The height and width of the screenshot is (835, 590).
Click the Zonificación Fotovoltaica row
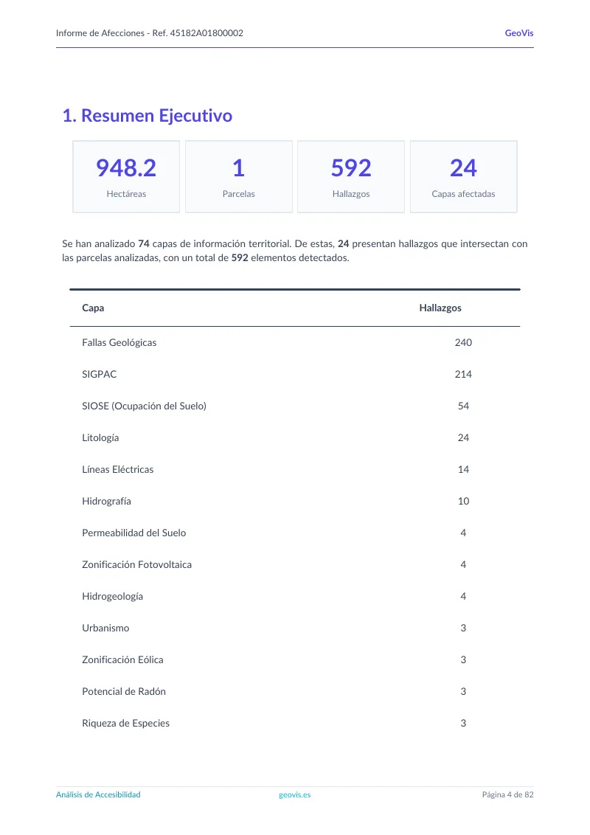click(x=295, y=564)
